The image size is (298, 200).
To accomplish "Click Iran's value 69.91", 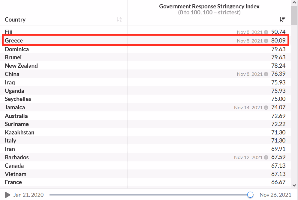I will tap(278, 149).
